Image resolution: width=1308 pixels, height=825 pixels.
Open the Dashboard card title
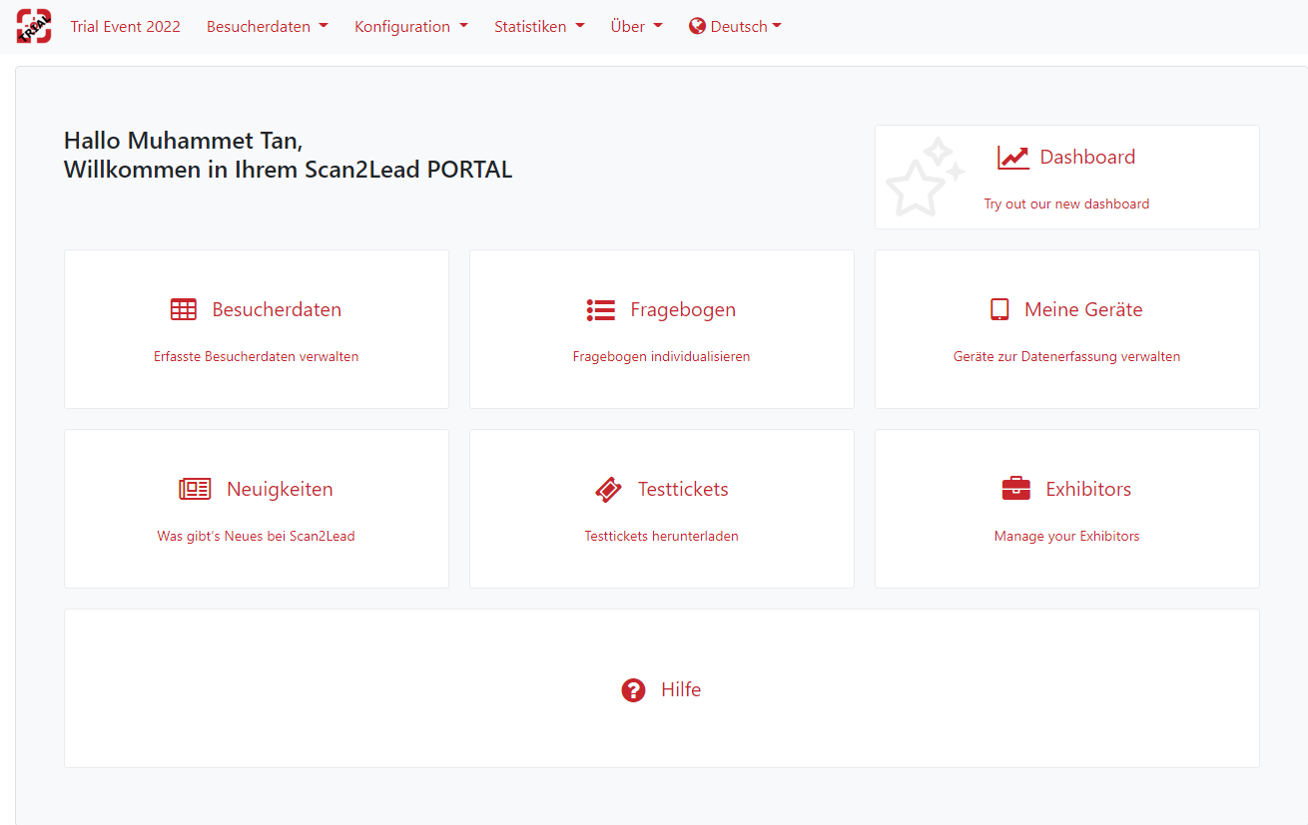pyautogui.click(x=1087, y=158)
